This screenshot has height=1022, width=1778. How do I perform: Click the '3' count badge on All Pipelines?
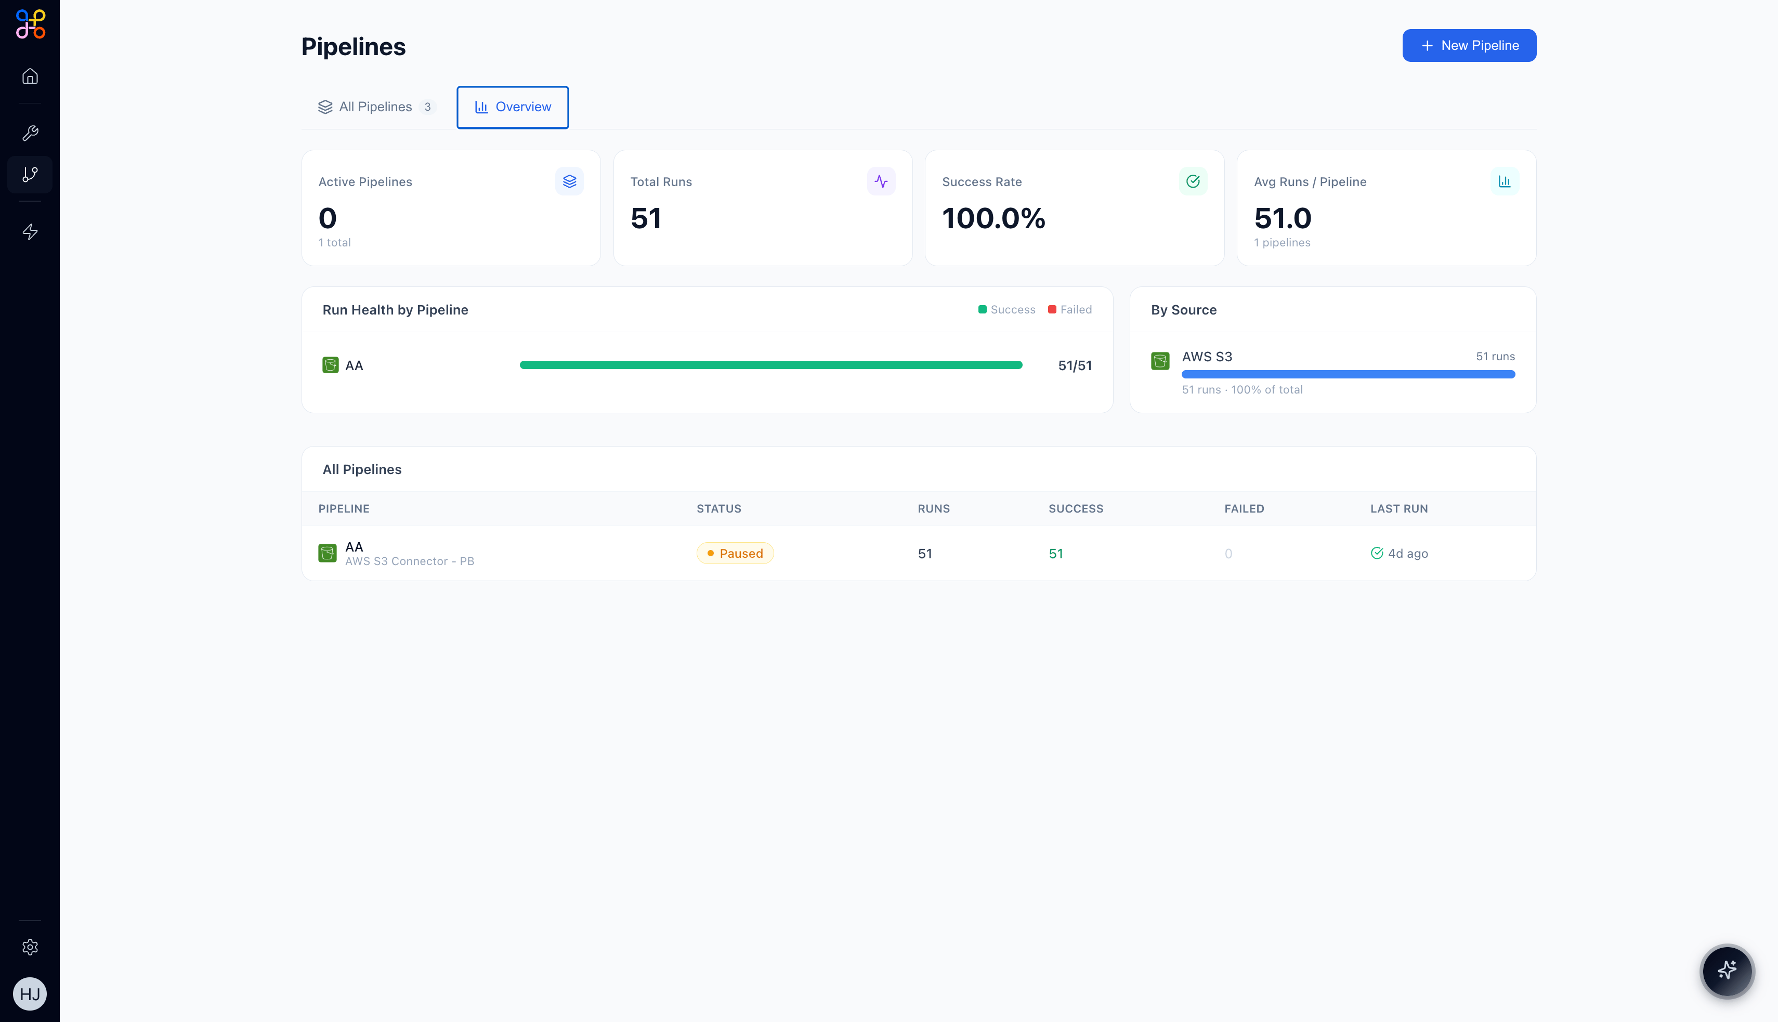pyautogui.click(x=427, y=107)
